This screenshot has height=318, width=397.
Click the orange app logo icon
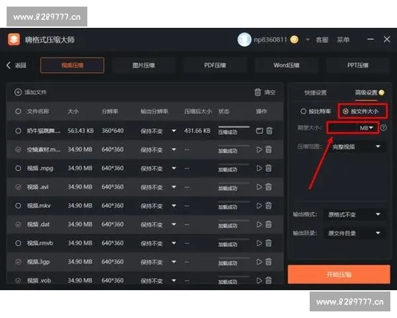14,40
